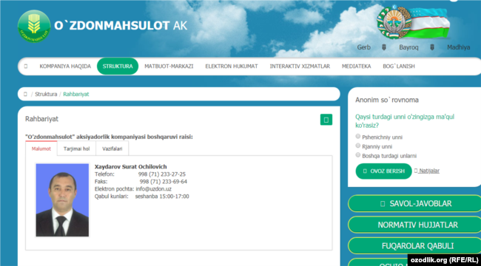This screenshot has width=481, height=266.
Task: Switch to the Malumot tab
Action: tap(41, 149)
